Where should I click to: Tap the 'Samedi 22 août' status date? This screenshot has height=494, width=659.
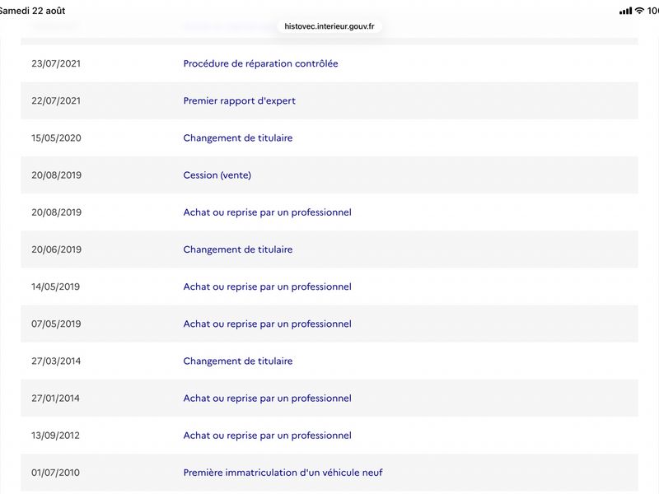(x=32, y=11)
